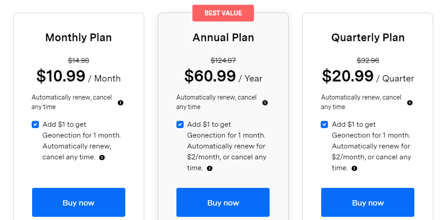Select the Quarterly Plan heading

click(x=368, y=38)
